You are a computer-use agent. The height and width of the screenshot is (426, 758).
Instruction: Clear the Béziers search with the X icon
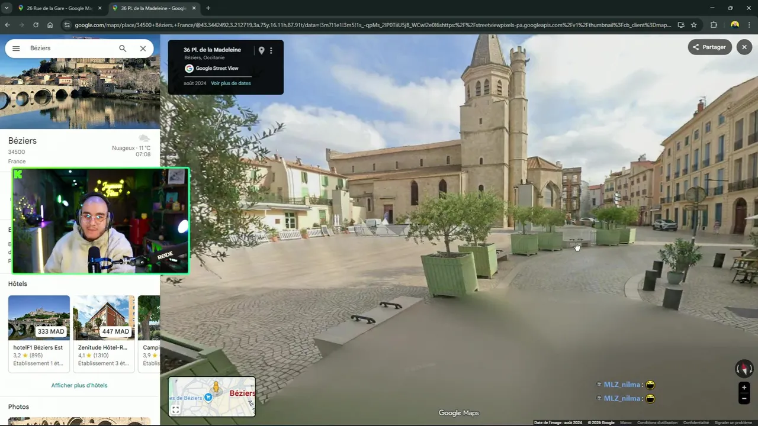(143, 49)
